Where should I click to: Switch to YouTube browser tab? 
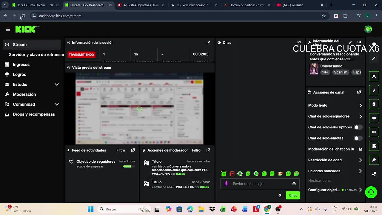coord(300,5)
